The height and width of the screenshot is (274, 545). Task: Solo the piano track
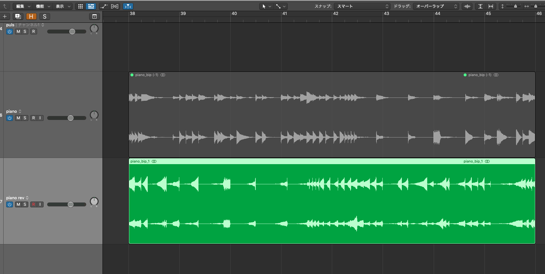25,118
